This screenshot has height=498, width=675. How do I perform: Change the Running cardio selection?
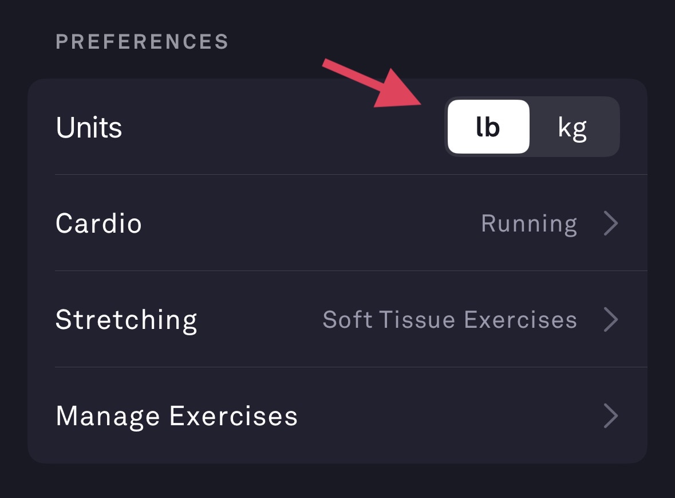[528, 223]
